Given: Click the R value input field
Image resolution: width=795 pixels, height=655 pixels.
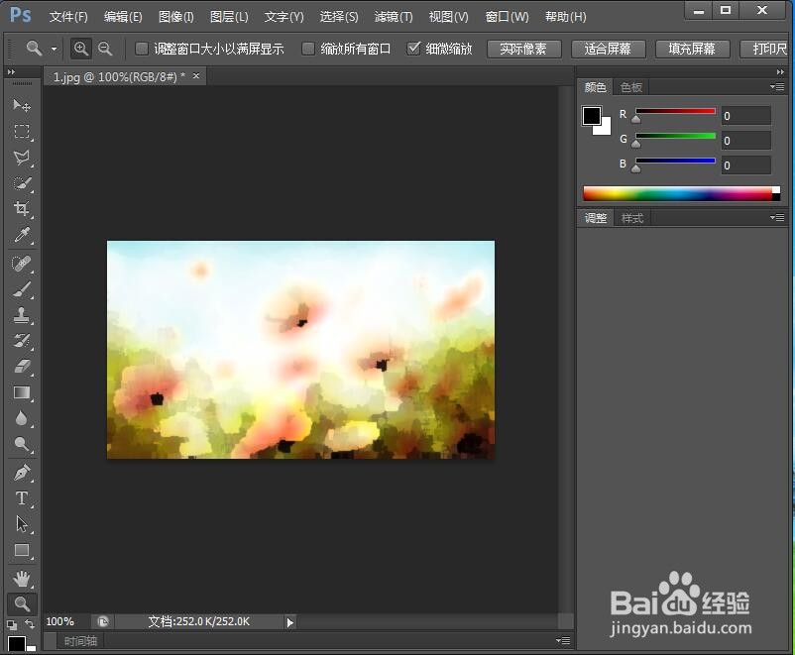Looking at the screenshot, I should [745, 116].
